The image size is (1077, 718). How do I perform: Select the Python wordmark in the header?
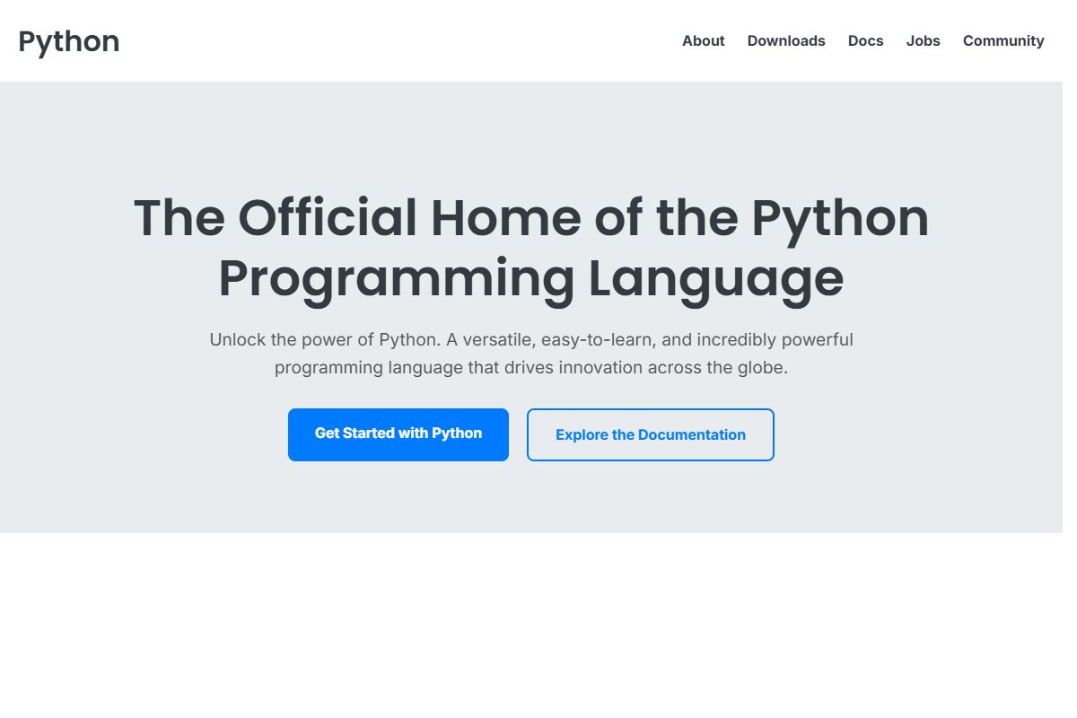(69, 40)
